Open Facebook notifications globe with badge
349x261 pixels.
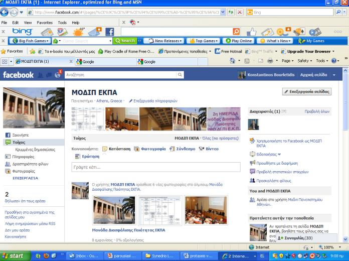pyautogui.click(x=58, y=74)
